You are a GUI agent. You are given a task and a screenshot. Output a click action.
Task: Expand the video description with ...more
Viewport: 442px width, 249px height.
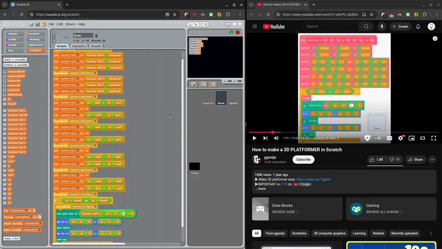click(x=260, y=189)
